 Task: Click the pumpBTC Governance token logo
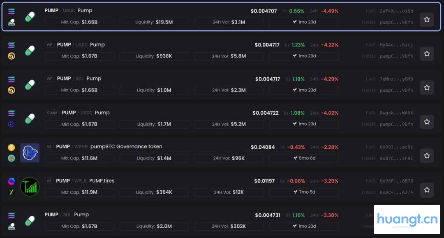30,153
